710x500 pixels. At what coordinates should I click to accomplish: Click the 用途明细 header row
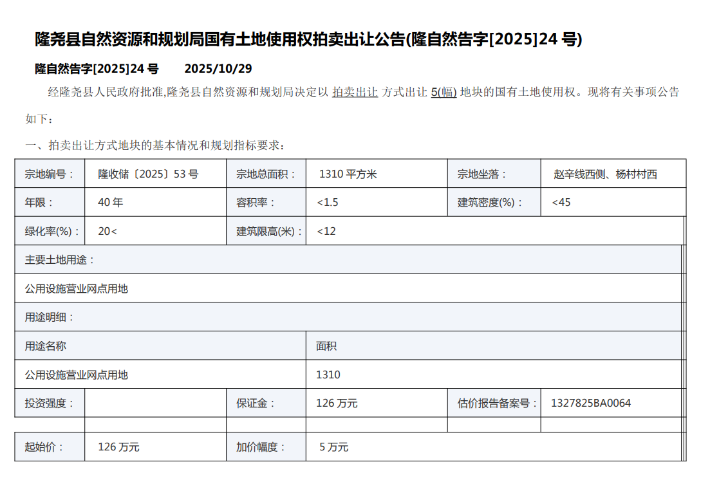(x=348, y=317)
